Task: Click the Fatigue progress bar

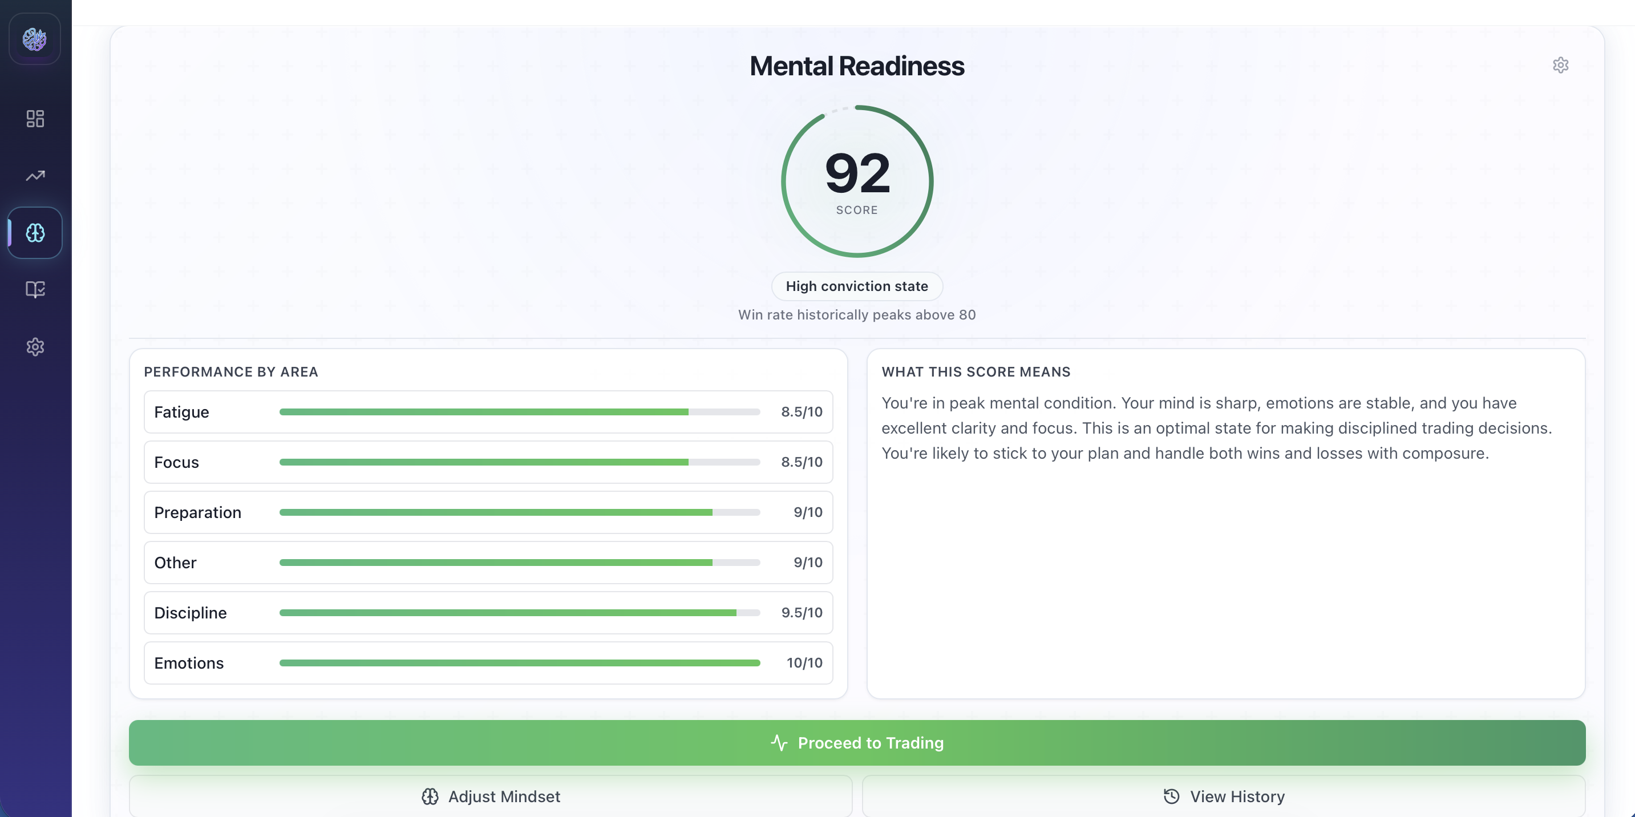Action: pyautogui.click(x=519, y=412)
